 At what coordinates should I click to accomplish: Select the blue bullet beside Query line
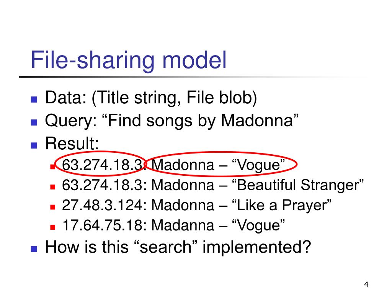34,122
